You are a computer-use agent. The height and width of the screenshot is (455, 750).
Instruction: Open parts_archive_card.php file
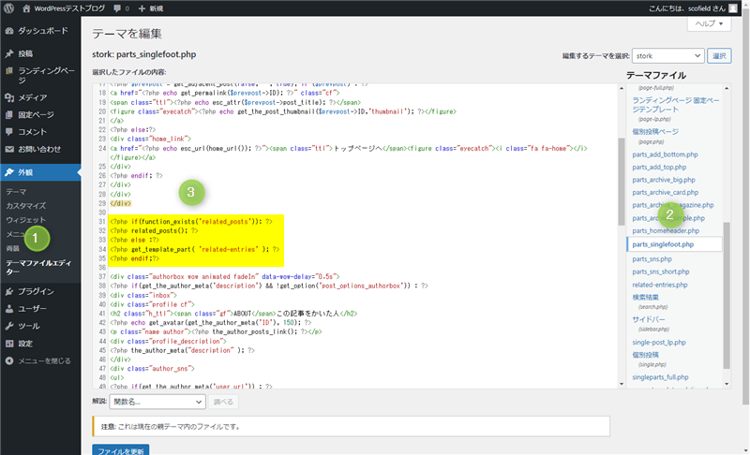point(665,193)
